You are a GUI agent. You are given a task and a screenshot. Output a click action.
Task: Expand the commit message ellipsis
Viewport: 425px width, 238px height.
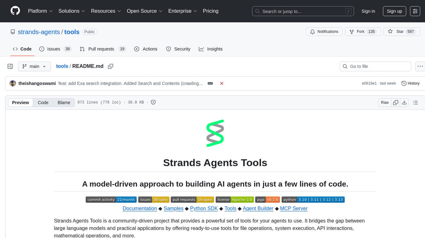point(210,83)
